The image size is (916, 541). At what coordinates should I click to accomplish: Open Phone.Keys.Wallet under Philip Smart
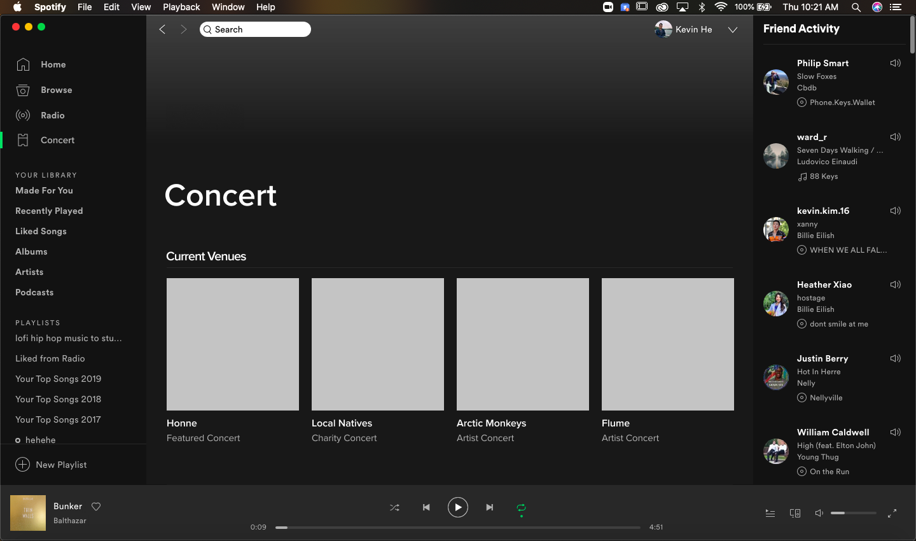(842, 102)
